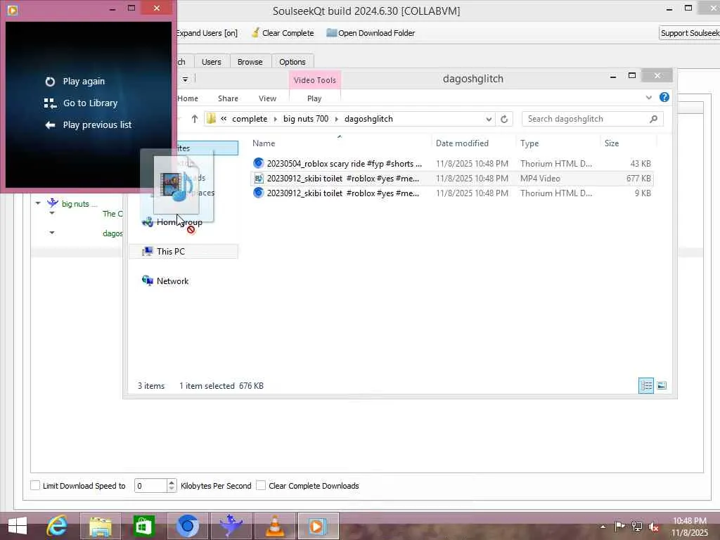720x540 pixels.
Task: Open Thorium browser from taskbar
Action: point(188,526)
